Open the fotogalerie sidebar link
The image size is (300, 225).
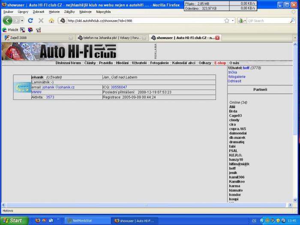point(237,77)
